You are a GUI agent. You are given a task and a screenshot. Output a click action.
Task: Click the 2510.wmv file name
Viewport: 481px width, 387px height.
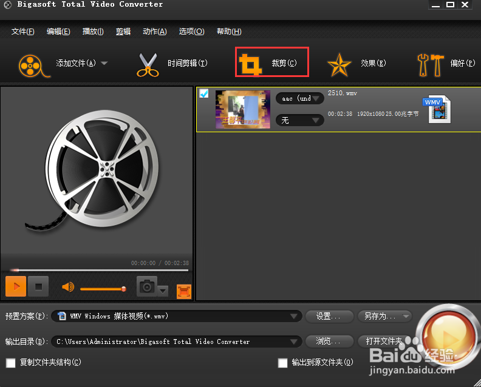click(342, 93)
